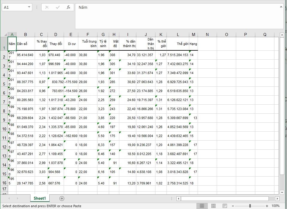This screenshot has width=287, height=209.
Task: Click the vertical scrollbar down arrow
Action: [x=282, y=193]
